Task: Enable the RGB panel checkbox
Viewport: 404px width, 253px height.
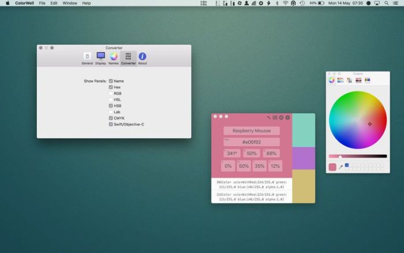Action: [111, 94]
